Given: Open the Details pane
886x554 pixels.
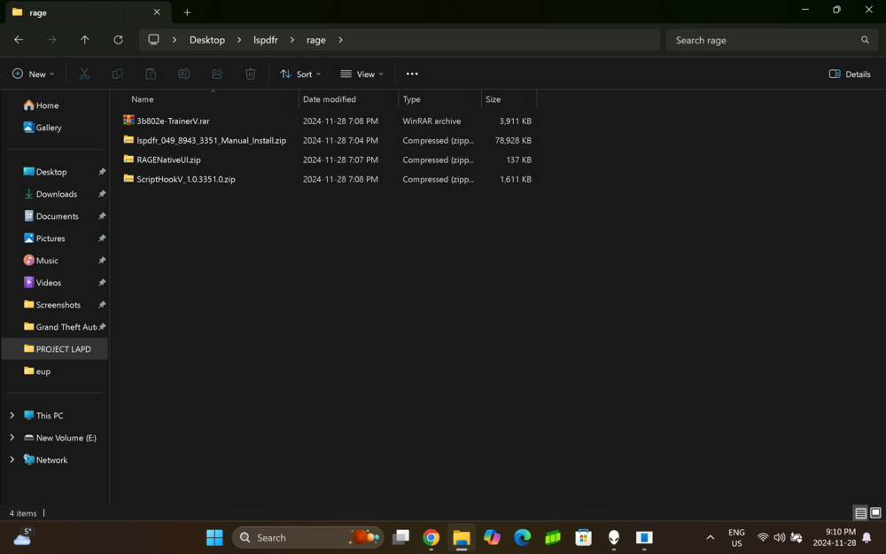Looking at the screenshot, I should [848, 74].
